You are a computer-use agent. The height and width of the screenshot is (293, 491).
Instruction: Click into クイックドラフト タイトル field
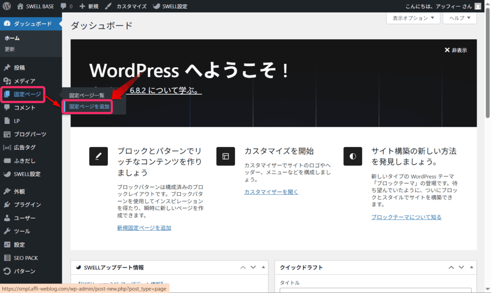coord(375,290)
